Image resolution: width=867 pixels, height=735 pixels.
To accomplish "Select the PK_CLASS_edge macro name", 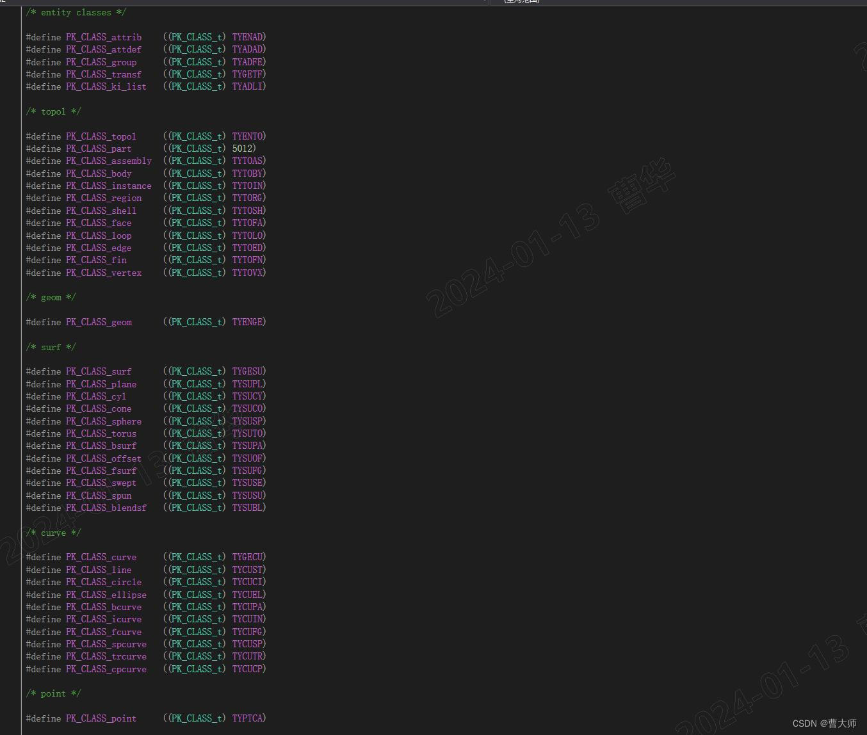I will [x=99, y=248].
